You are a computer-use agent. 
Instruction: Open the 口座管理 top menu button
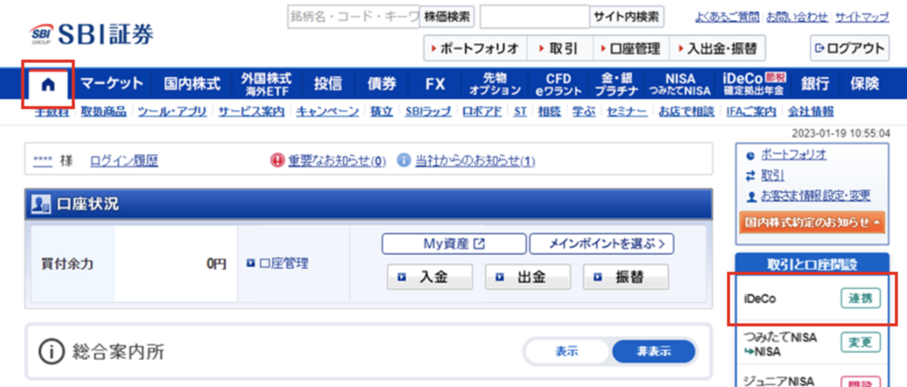point(631,48)
